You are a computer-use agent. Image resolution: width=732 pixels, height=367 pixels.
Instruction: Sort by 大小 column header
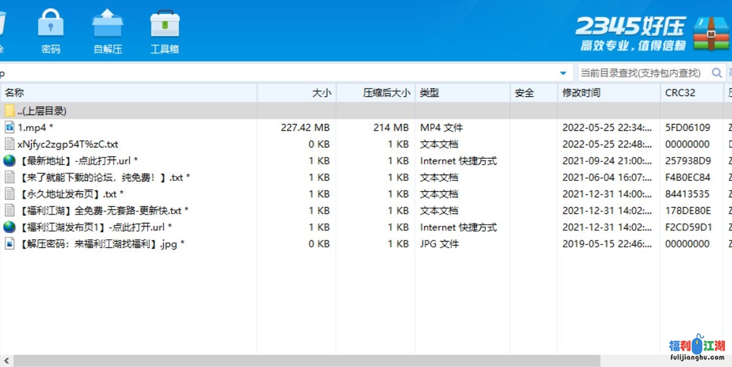[321, 93]
